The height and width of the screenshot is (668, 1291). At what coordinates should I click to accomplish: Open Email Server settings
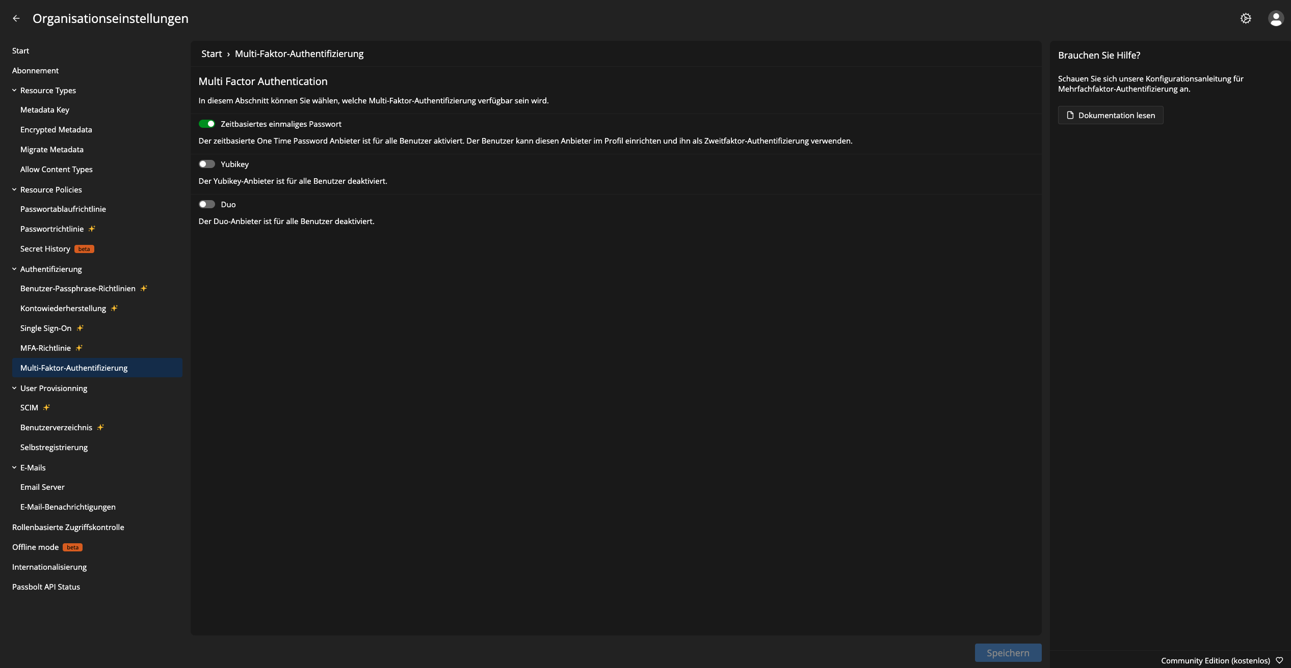42,487
